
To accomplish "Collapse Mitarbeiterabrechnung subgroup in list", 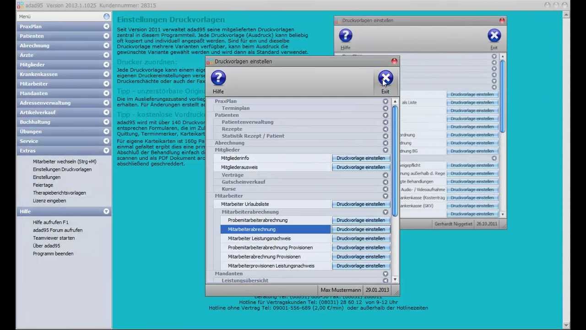I will tap(385, 212).
